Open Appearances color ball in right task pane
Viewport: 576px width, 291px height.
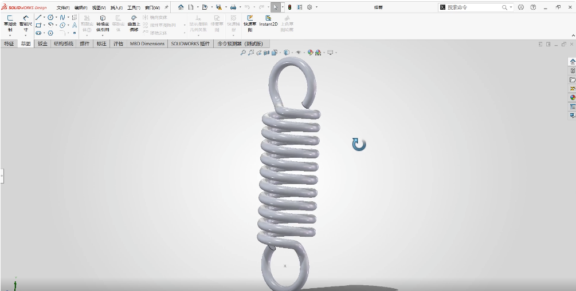click(572, 97)
